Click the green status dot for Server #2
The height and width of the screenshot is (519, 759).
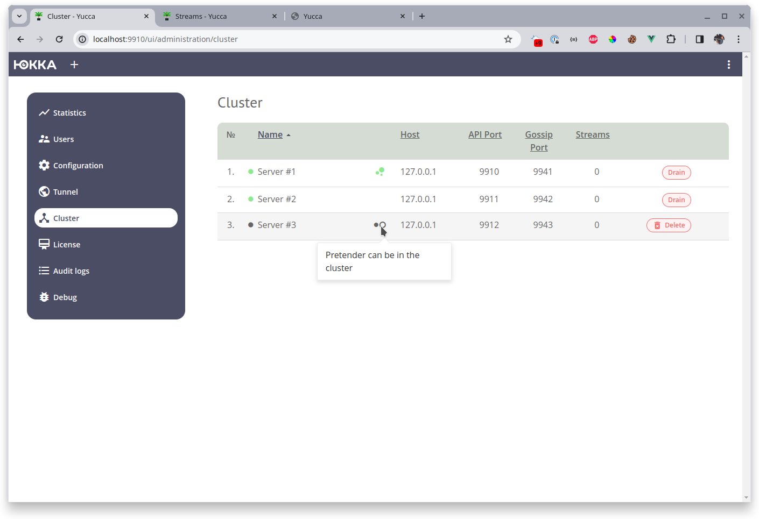point(251,199)
